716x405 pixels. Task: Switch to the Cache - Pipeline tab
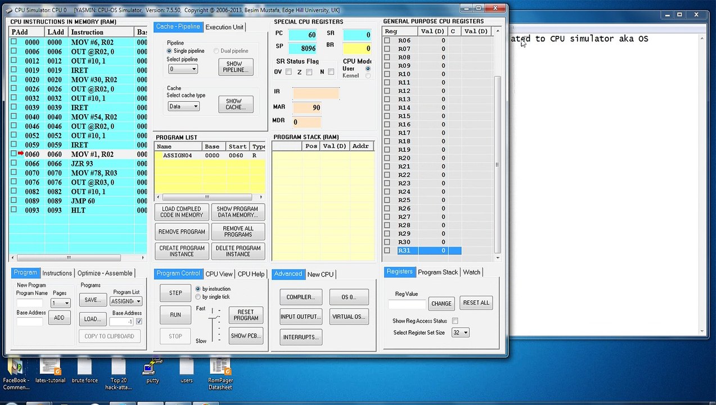pos(178,27)
